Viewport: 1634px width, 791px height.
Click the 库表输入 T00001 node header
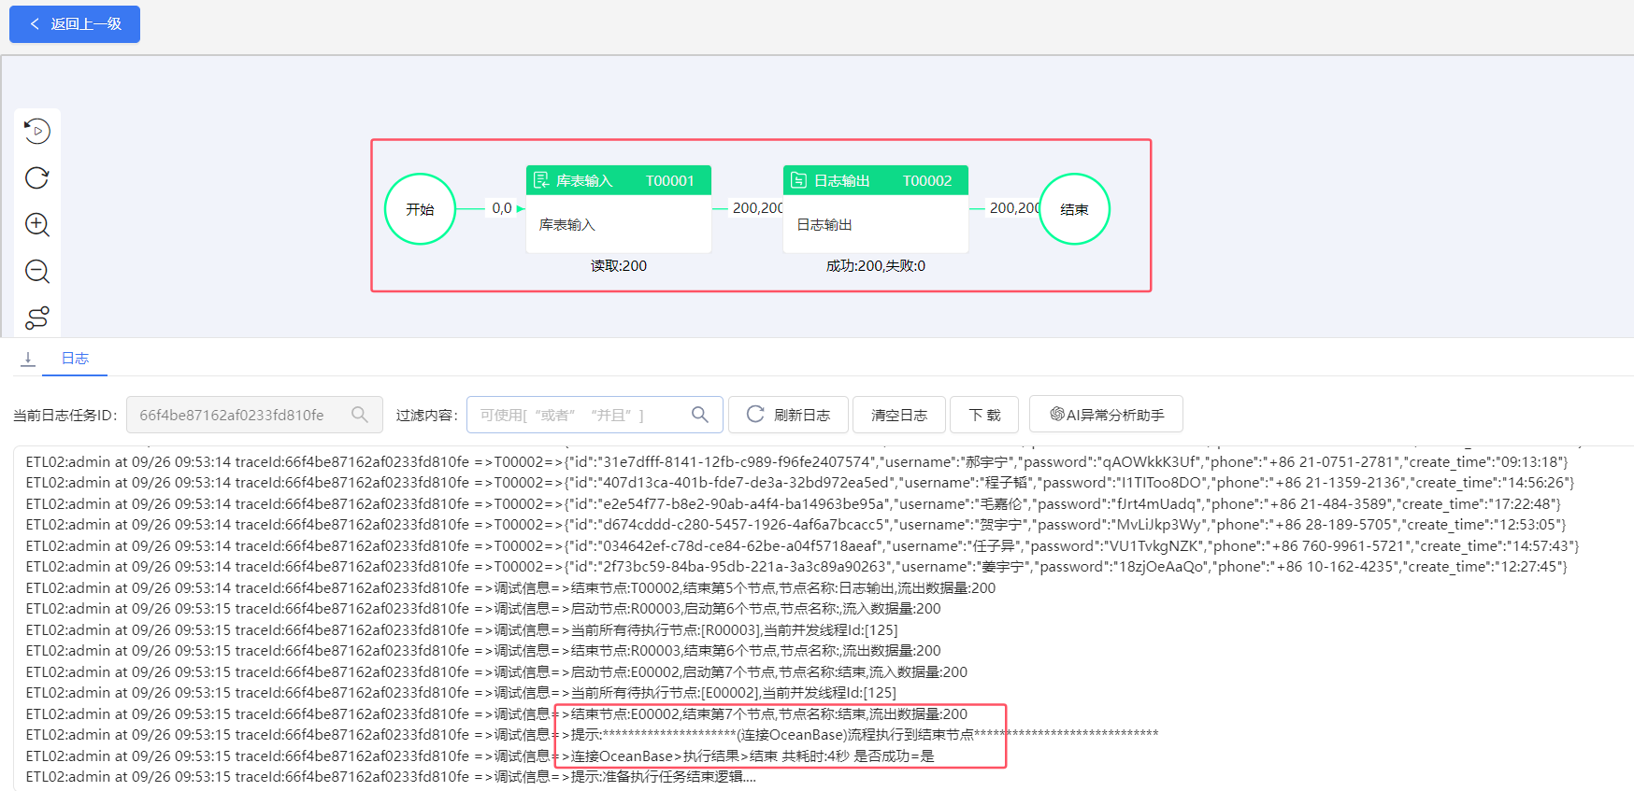pyautogui.click(x=619, y=180)
